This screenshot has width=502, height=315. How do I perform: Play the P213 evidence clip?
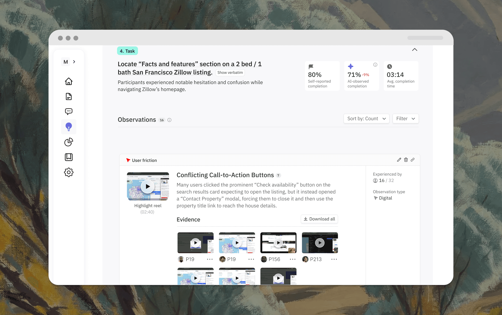320,243
